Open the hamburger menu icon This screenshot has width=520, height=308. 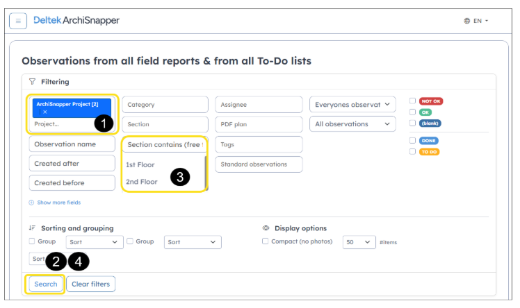18,21
